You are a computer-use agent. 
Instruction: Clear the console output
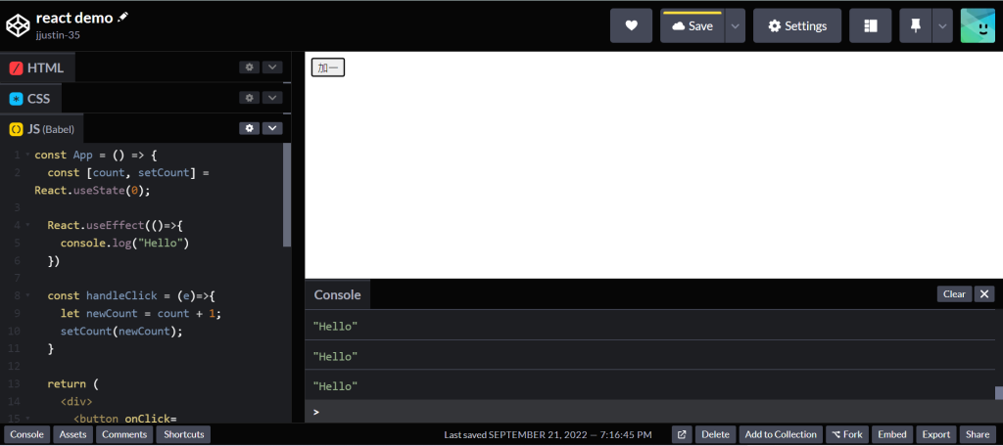954,294
